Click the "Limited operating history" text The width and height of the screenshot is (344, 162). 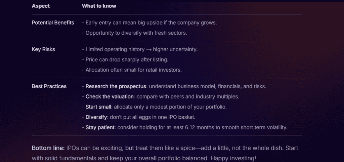coord(114,49)
